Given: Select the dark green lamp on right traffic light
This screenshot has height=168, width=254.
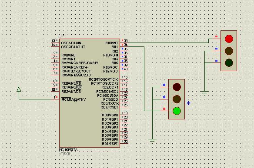Looking at the screenshot, I should click(229, 63).
